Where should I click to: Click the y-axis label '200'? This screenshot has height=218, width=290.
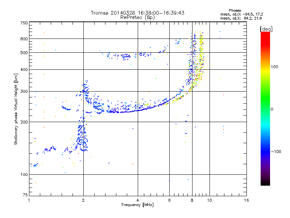pyautogui.click(x=24, y=122)
